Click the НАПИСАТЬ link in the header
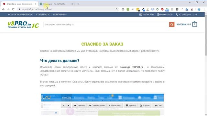The image size is (207, 116). coord(148,15)
